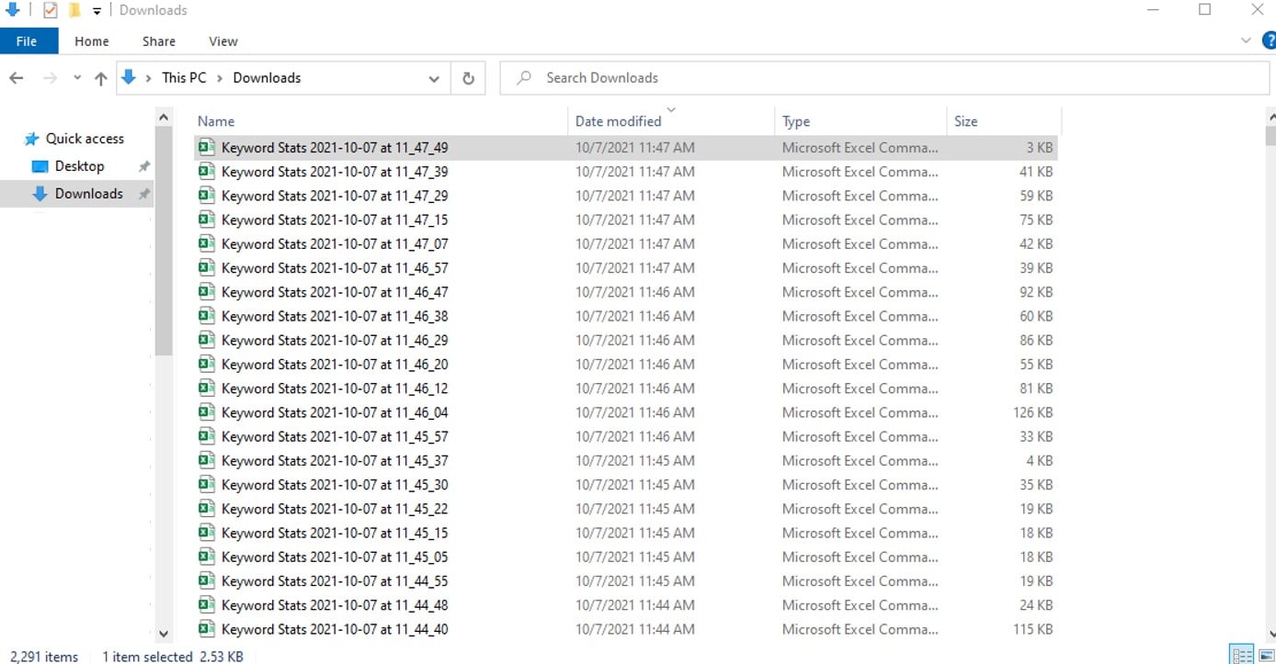Image resolution: width=1276 pixels, height=664 pixels.
Task: Go back with the left arrow
Action: point(16,78)
